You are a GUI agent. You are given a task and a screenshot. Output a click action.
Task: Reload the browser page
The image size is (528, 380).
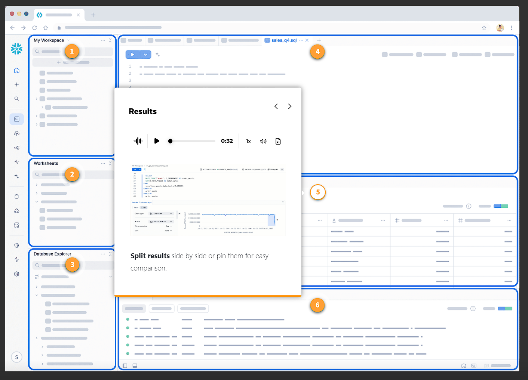[34, 28]
